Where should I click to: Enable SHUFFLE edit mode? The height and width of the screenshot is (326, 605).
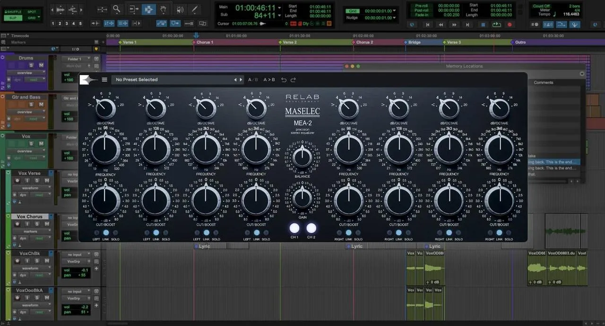pos(13,12)
